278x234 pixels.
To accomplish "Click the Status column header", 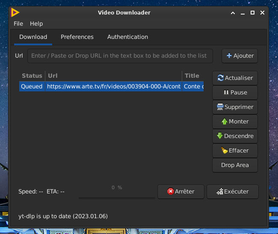I will click(x=32, y=76).
